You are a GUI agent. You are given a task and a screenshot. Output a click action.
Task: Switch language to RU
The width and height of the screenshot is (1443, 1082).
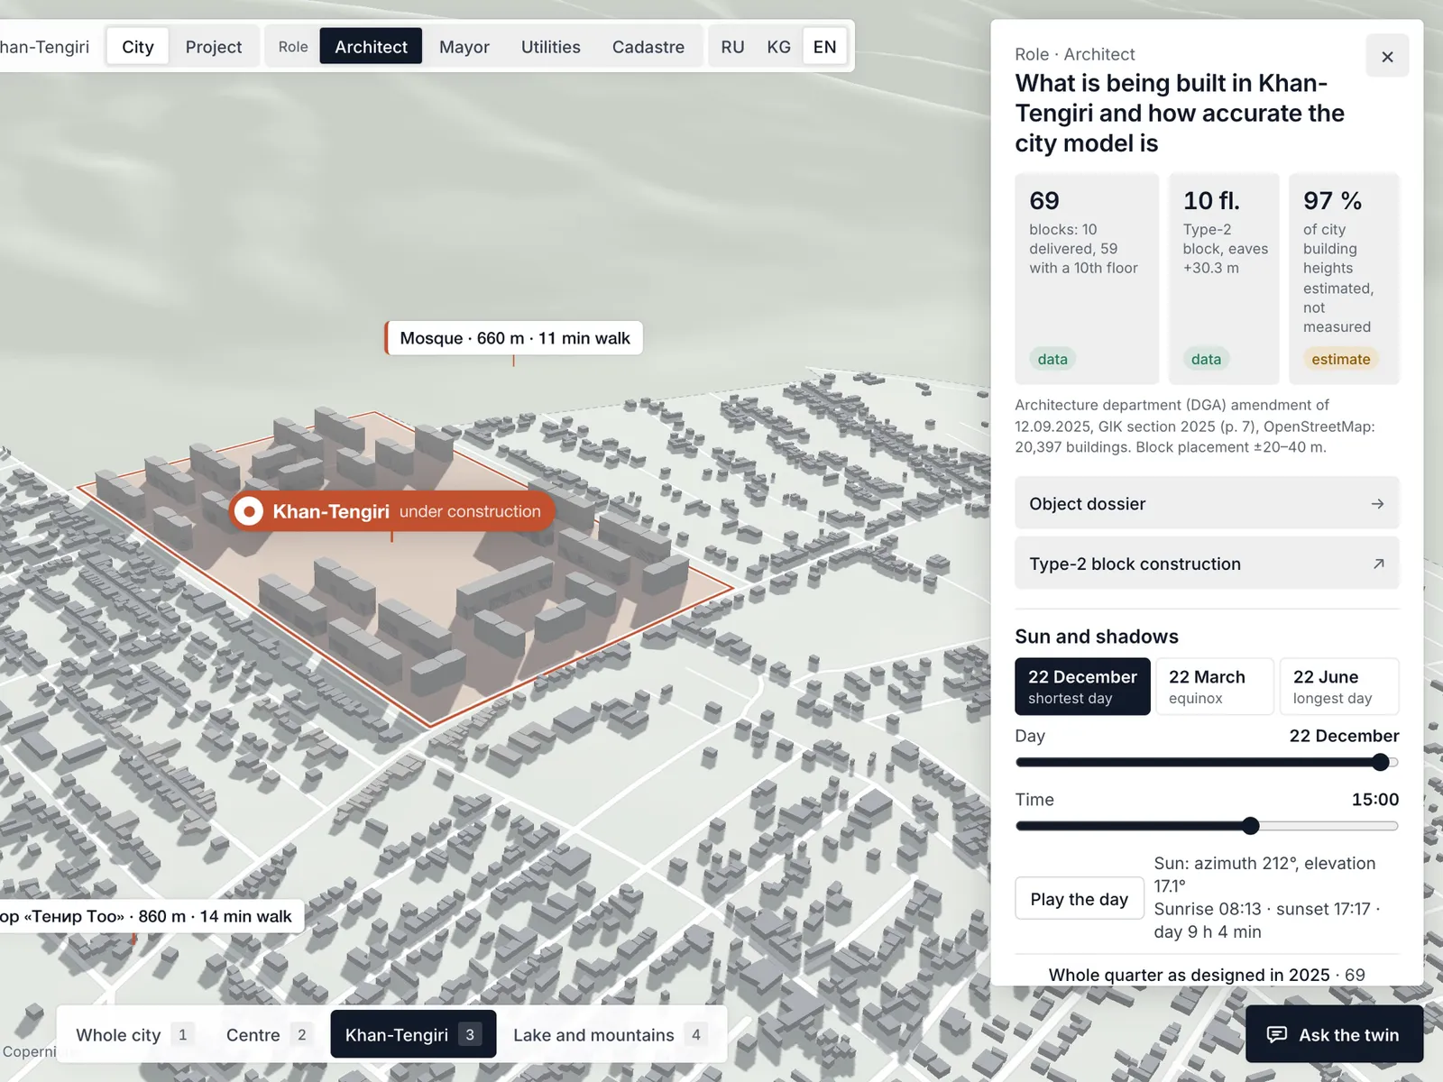732,47
